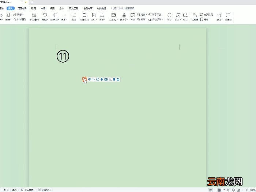This screenshot has width=256, height=192.
Task: Open the watermark (水印) dropdown
Action: coord(102,17)
